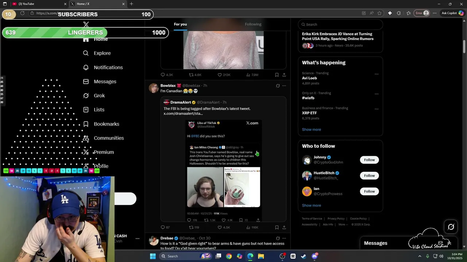Bookmark Bowblax's post

point(277,227)
